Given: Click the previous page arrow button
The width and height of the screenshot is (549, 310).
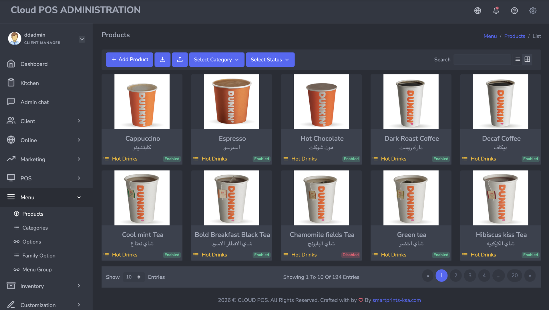Looking at the screenshot, I should (428, 275).
